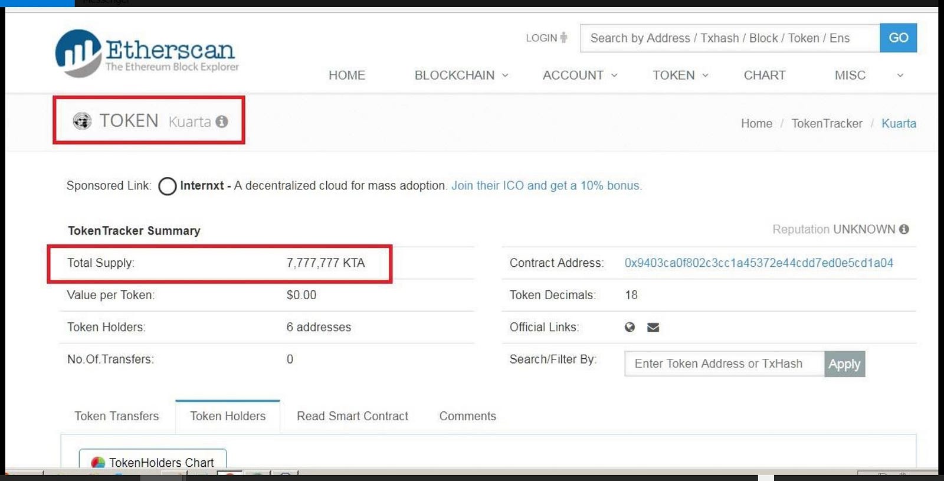Viewport: 944px width, 481px height.
Task: Open CHART in the top navigation
Action: click(x=765, y=75)
